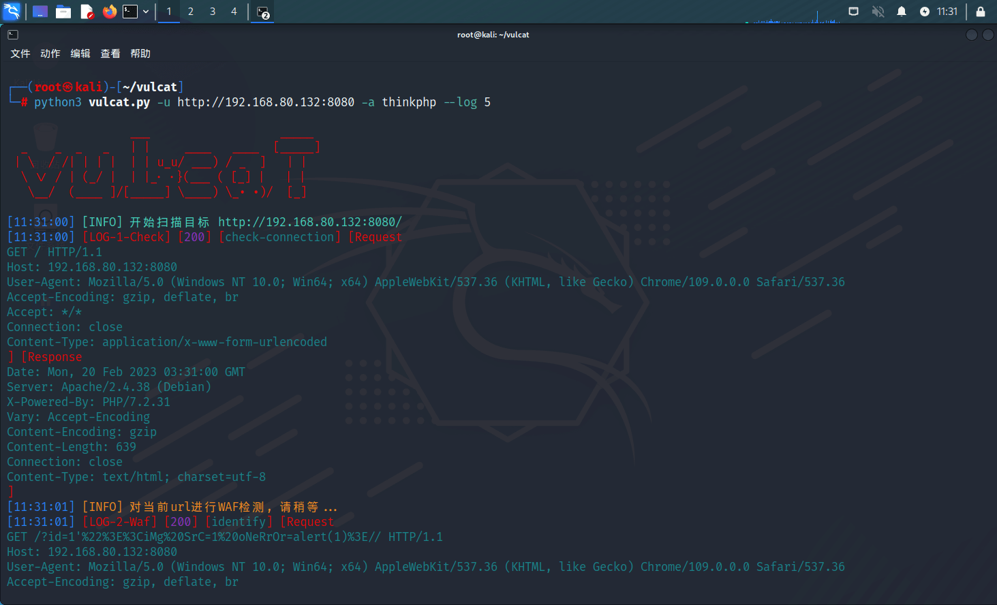The width and height of the screenshot is (997, 605).
Task: Open the 帮助 menu
Action: point(140,54)
